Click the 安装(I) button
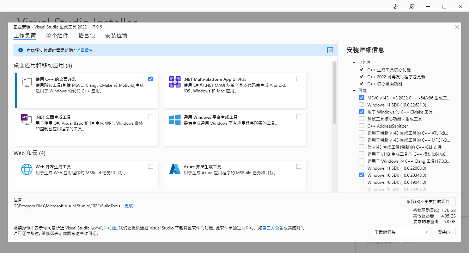 pos(444,232)
